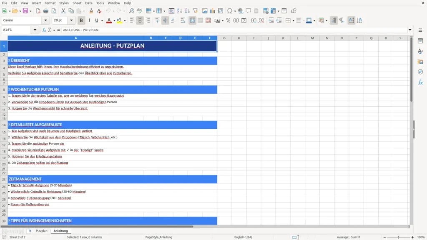
Task: Insert an image
Action: (205, 11)
